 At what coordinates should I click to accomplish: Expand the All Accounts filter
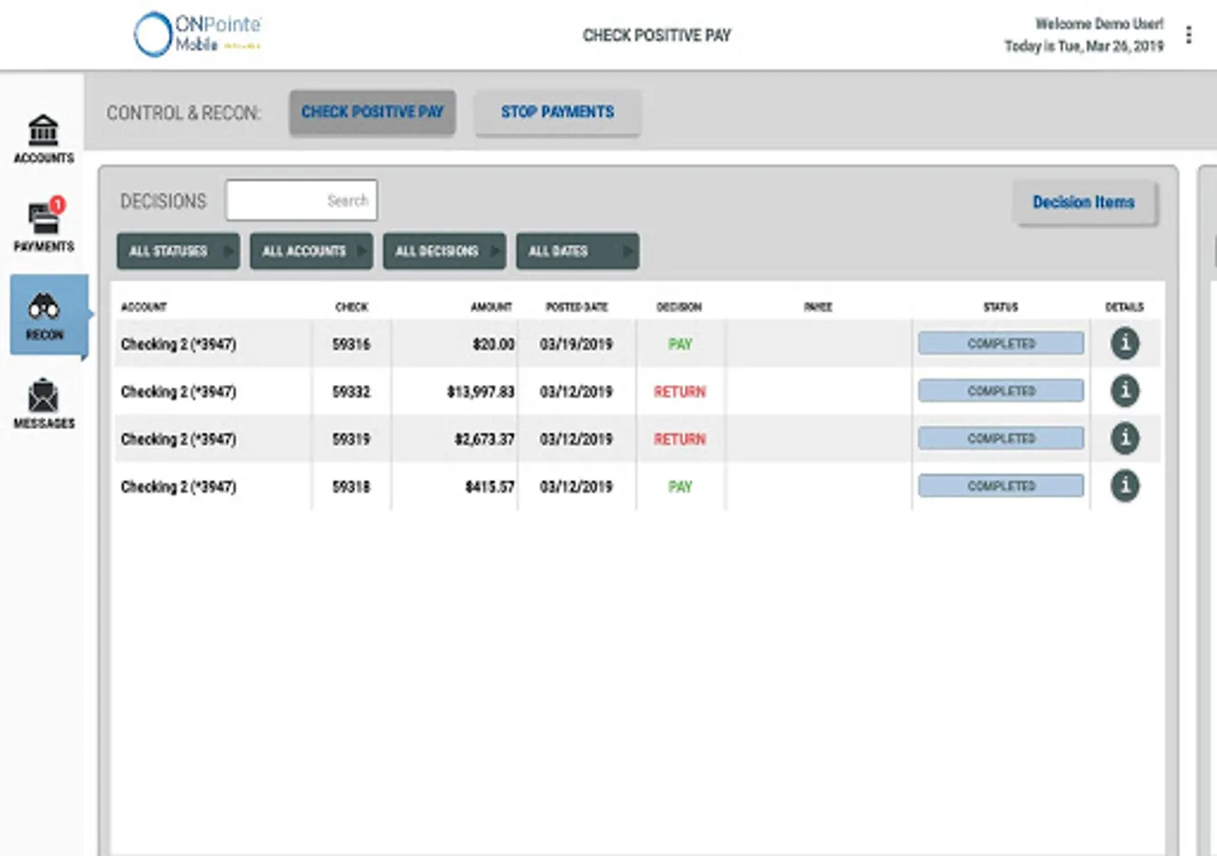(x=311, y=251)
